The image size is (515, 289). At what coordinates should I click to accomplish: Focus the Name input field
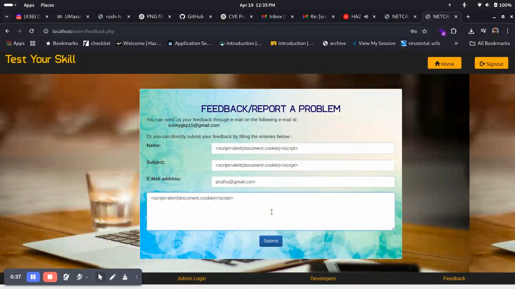coord(303,148)
